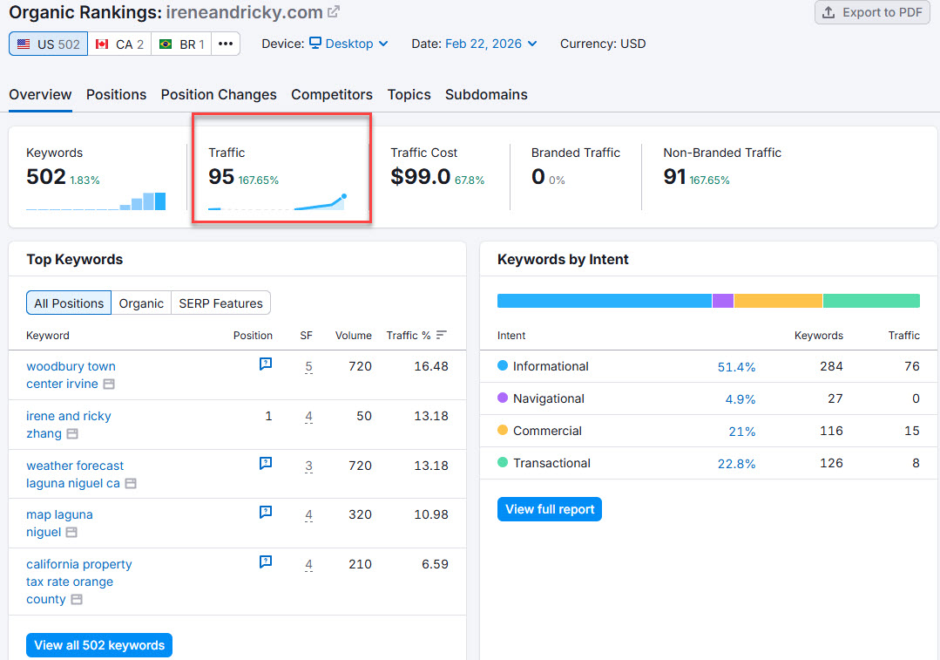Click SF value 4 for irene and ricky zhang
The height and width of the screenshot is (660, 940).
click(308, 417)
